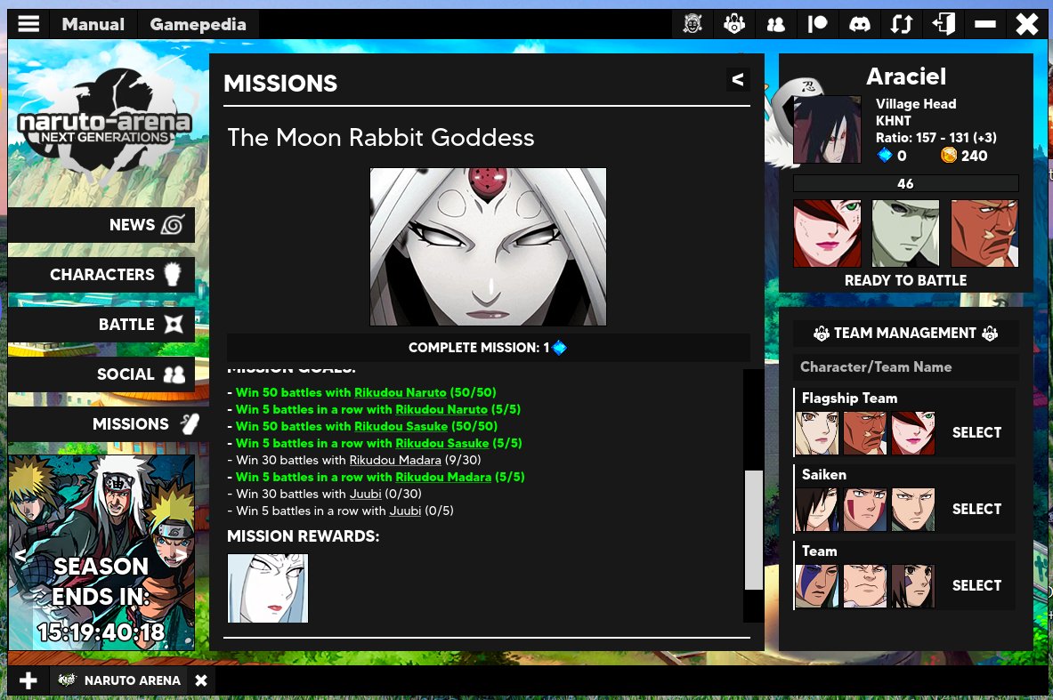The width and height of the screenshot is (1053, 700).
Task: Open the Patreon icon link
Action: (x=817, y=25)
